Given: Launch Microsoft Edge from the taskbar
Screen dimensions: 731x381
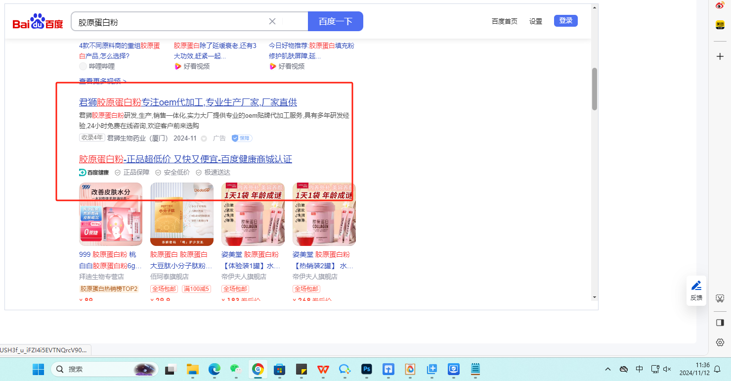Looking at the screenshot, I should [x=214, y=369].
